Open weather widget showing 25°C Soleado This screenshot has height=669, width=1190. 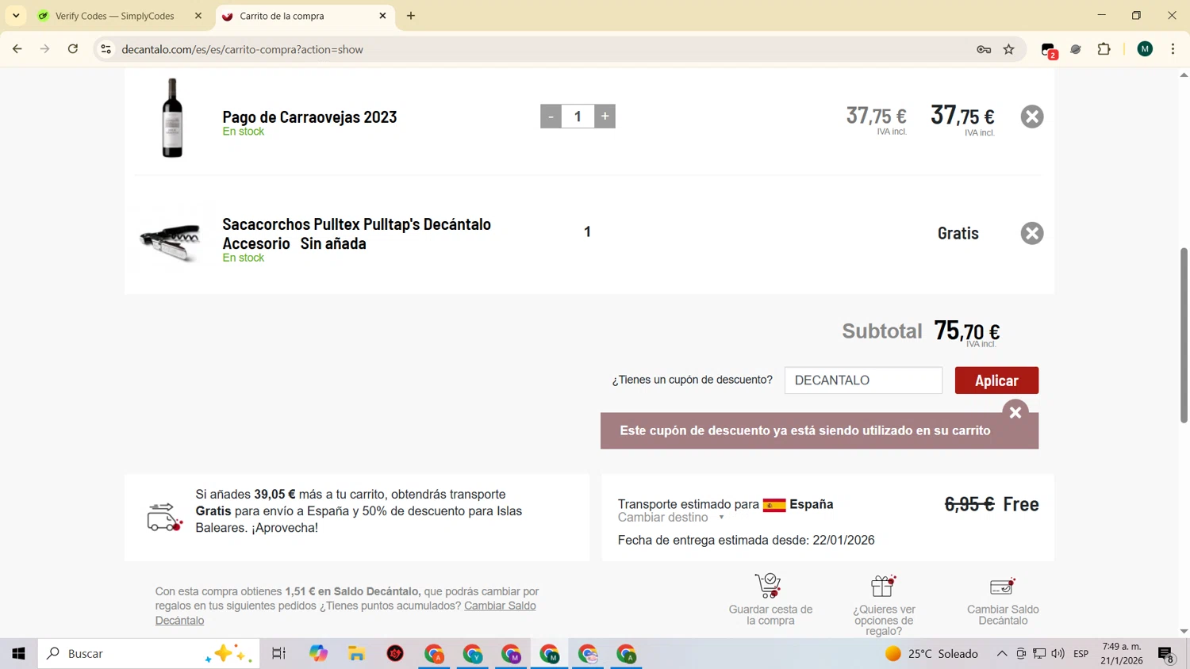(x=931, y=654)
